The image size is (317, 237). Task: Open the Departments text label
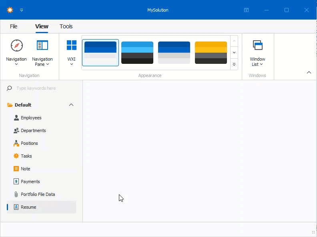click(x=33, y=130)
